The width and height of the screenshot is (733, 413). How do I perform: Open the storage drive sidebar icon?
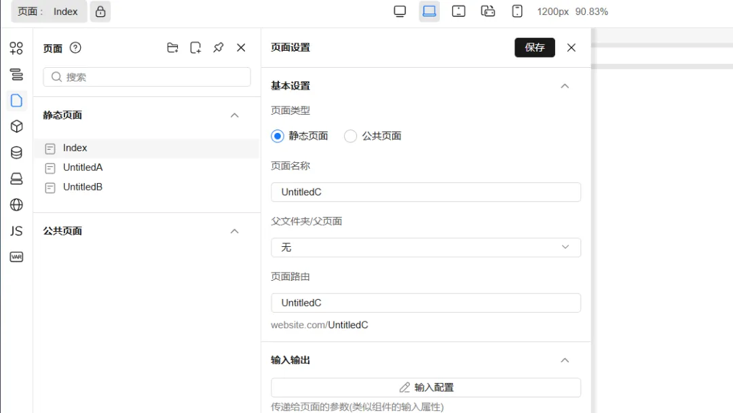click(x=16, y=179)
